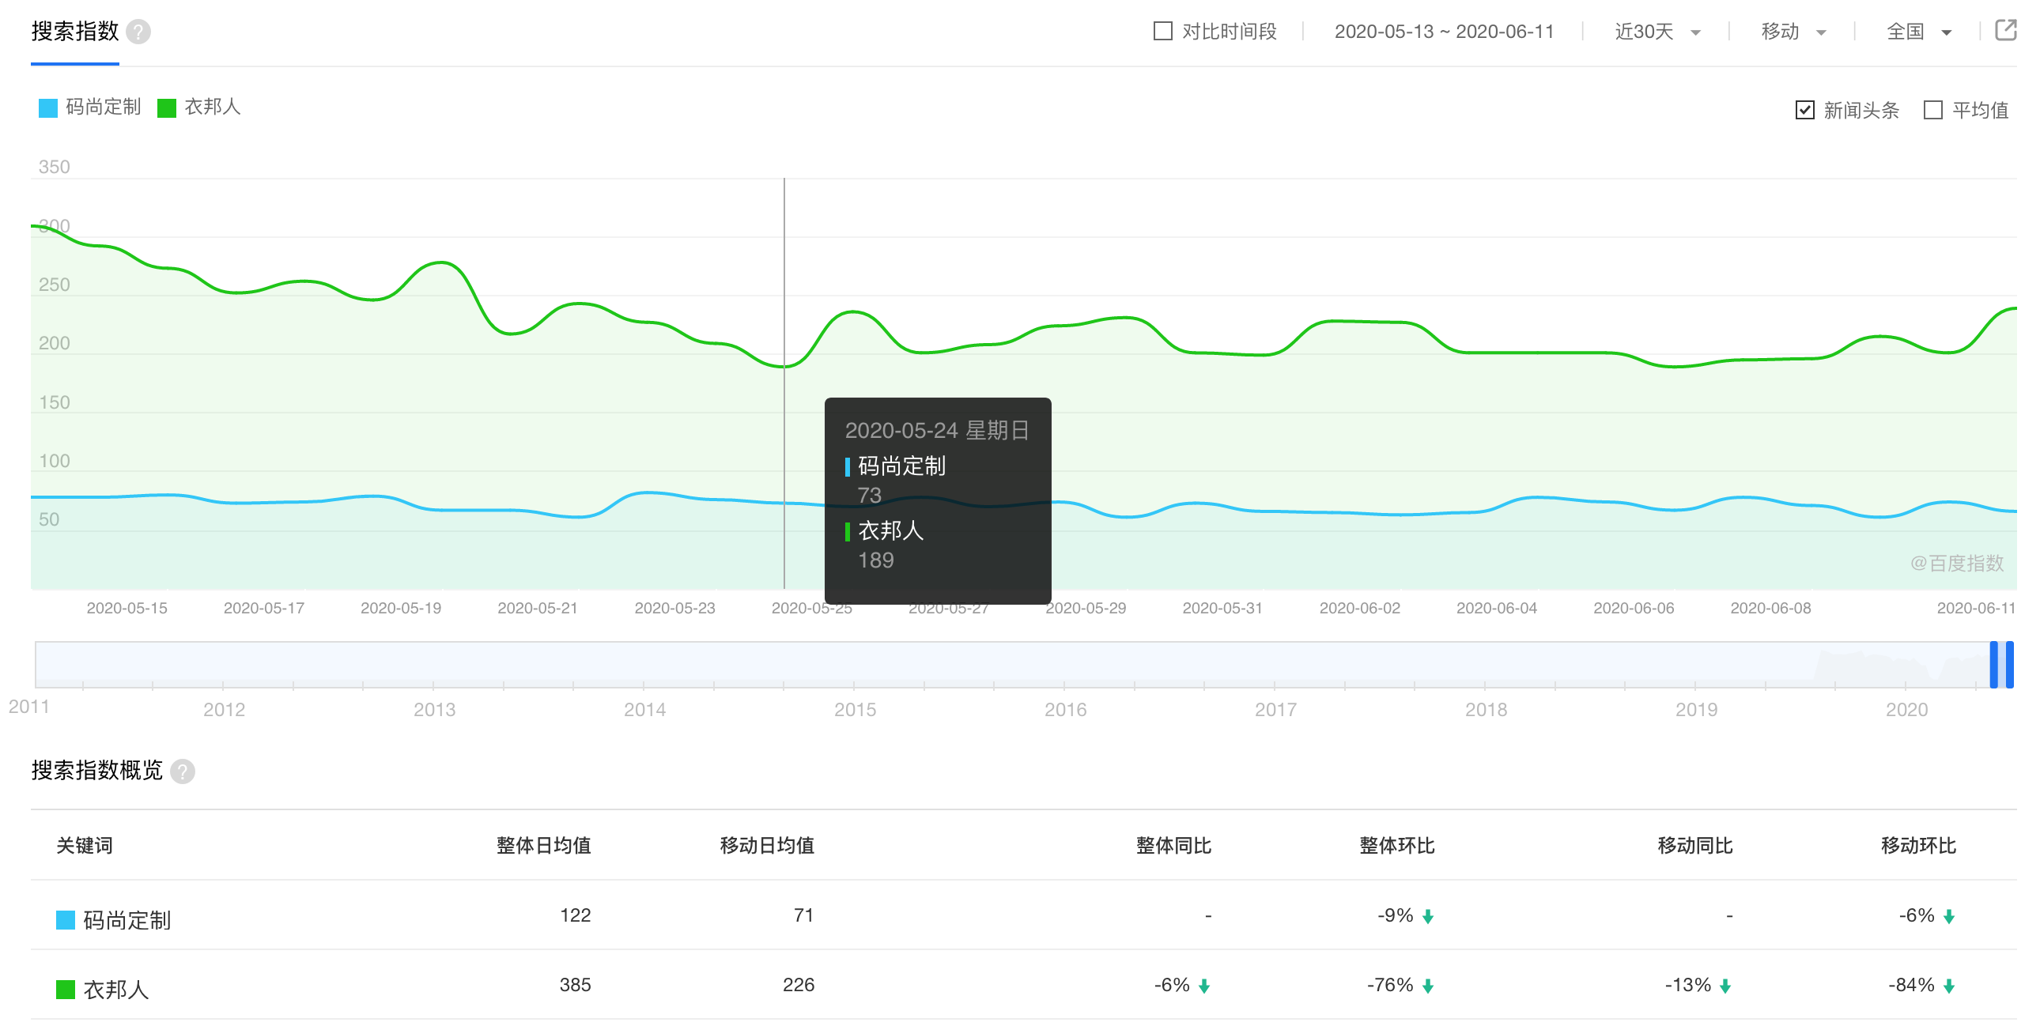Viewport: 2040px width, 1026px height.
Task: Click the export/share icon at top right
Action: pos(2005,31)
